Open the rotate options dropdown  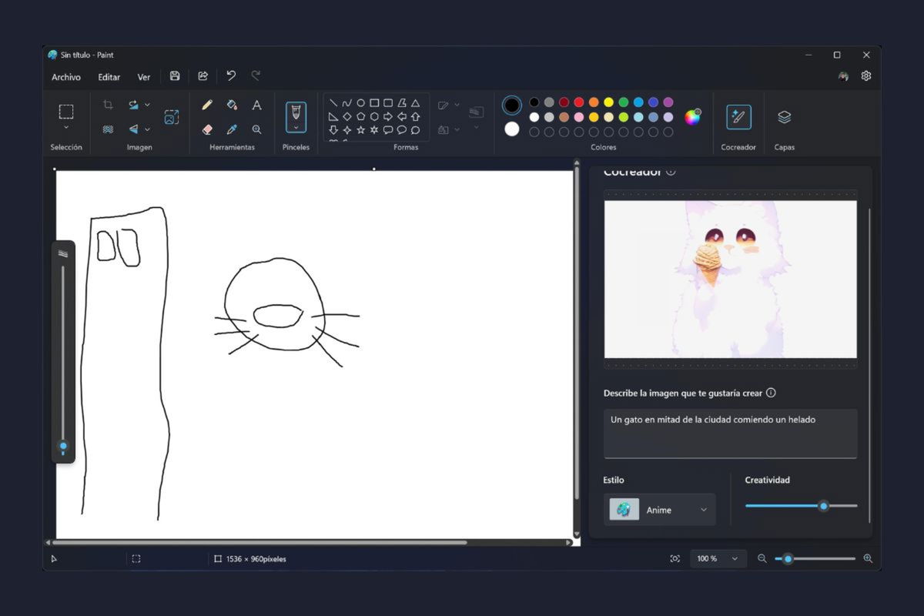(147, 103)
